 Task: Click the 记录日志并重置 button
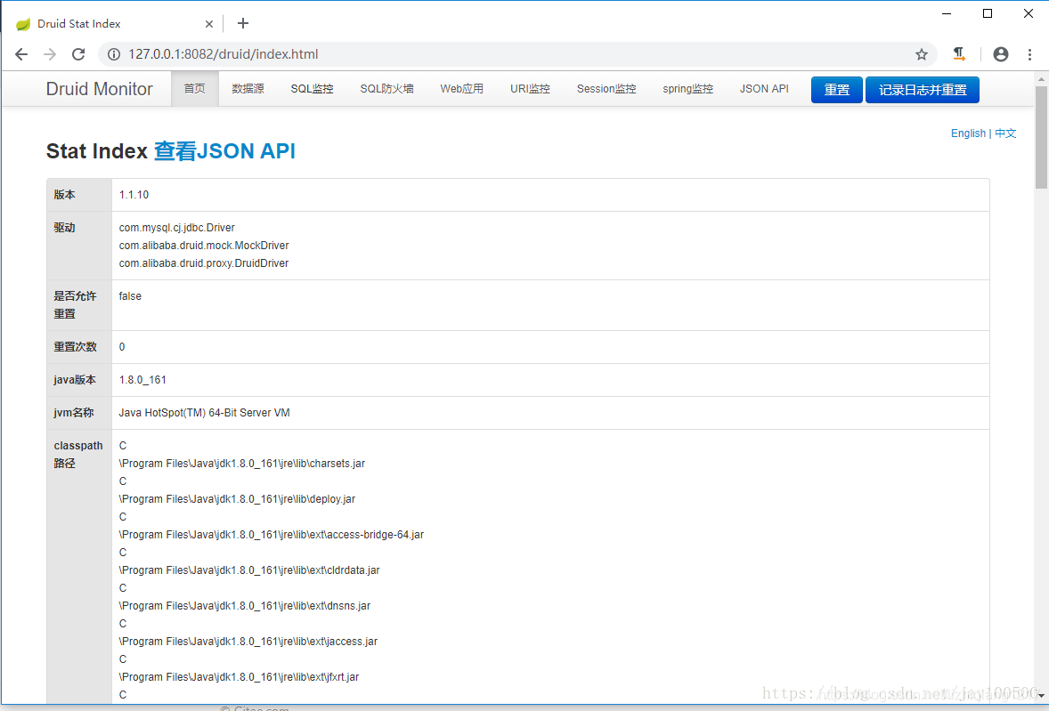(923, 90)
